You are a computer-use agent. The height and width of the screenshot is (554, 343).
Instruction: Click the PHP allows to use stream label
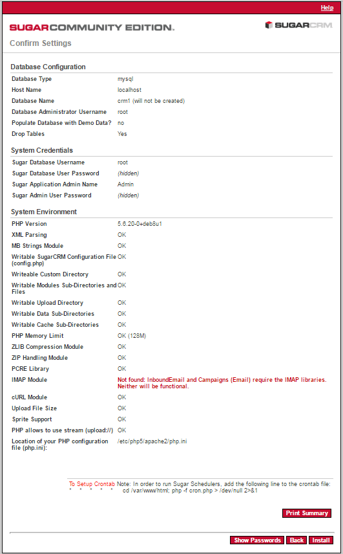coord(62,430)
